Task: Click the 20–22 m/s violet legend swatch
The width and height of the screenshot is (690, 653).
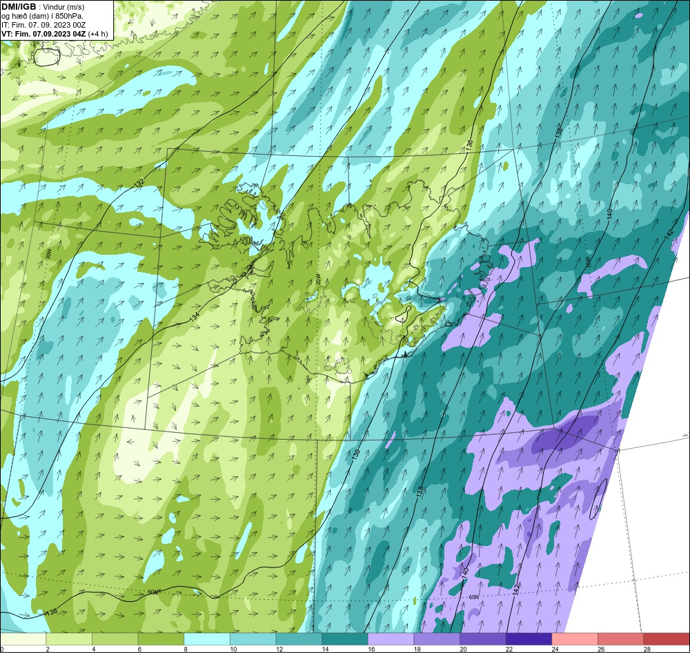Action: (483, 639)
